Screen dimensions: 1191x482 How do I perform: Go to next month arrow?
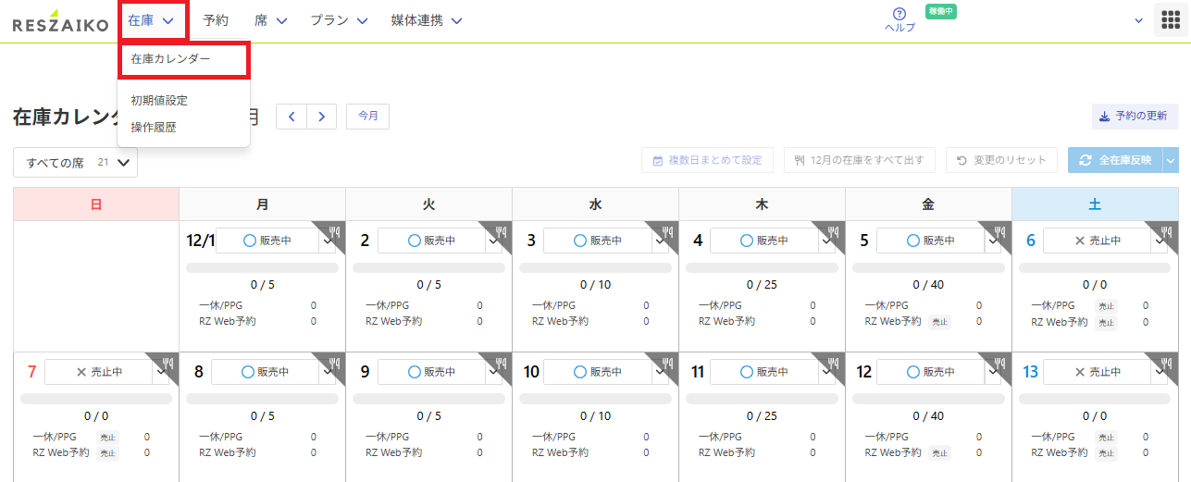click(321, 117)
